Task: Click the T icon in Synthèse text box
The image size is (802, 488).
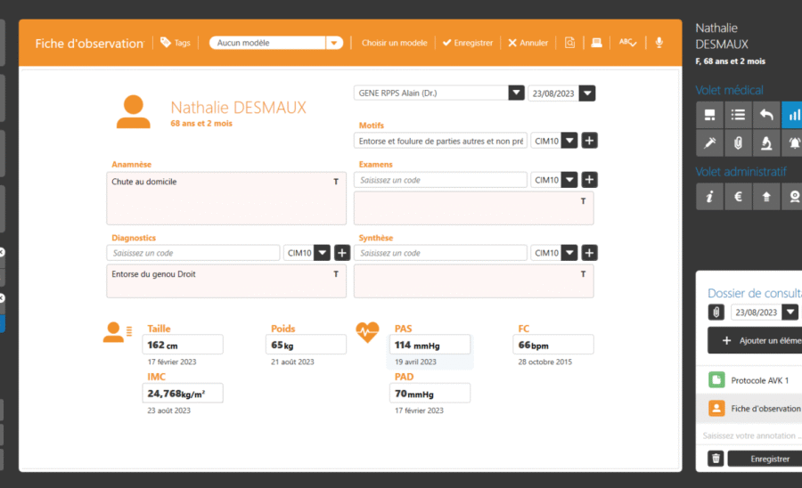Action: click(583, 274)
